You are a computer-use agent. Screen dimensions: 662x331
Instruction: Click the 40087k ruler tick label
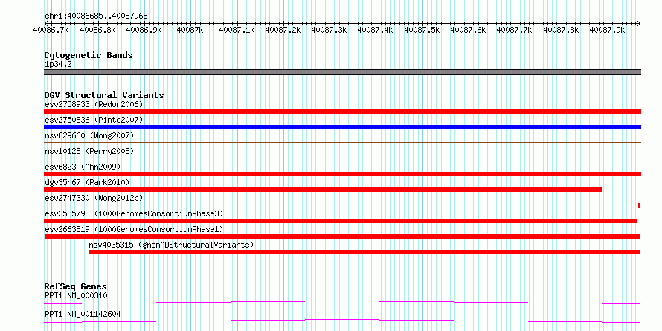pyautogui.click(x=190, y=30)
